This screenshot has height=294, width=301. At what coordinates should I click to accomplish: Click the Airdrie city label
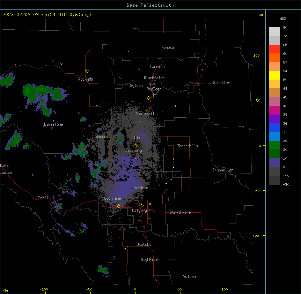[x=141, y=188]
